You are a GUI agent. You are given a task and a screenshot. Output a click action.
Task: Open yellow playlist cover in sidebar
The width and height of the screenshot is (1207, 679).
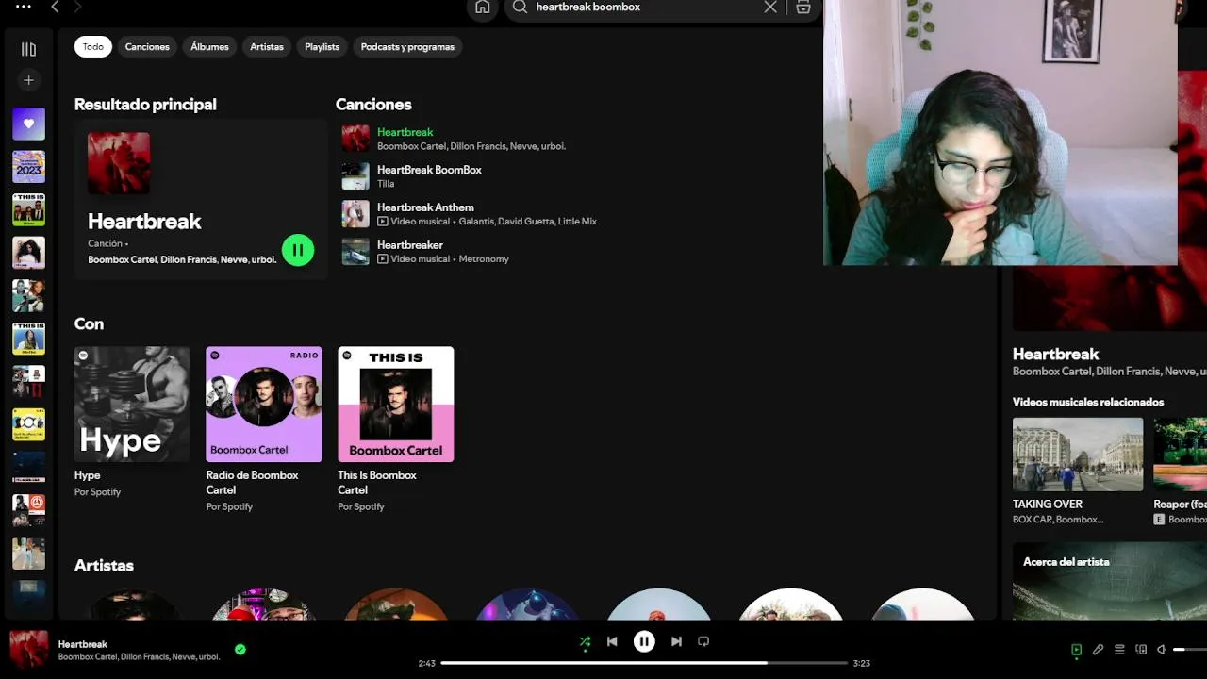pos(28,424)
